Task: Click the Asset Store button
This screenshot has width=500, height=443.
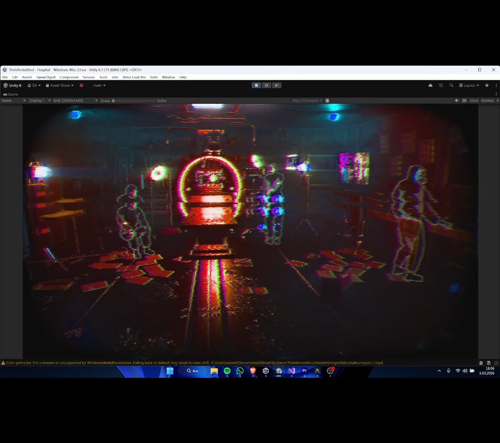Action: point(60,85)
